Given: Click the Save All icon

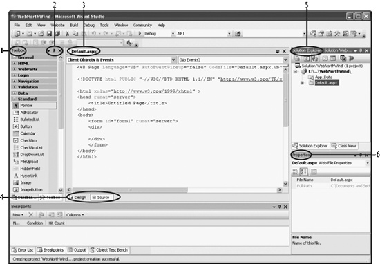Looking at the screenshot, I should coord(57,34).
